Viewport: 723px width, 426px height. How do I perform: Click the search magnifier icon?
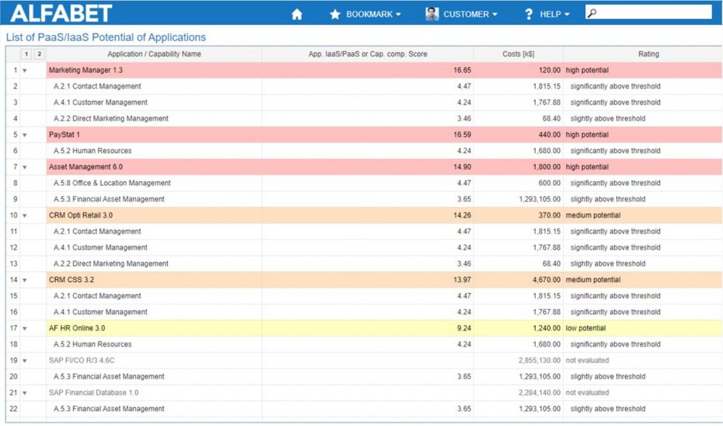coord(592,13)
